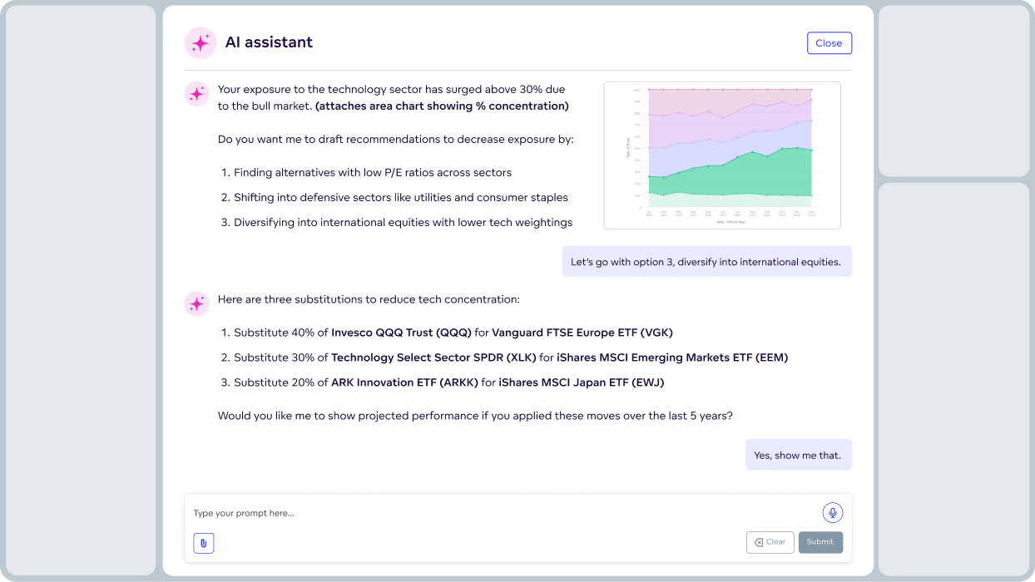Click the 'Yes, show me that.' message bubble
The height and width of the screenshot is (582, 1035).
click(x=798, y=455)
